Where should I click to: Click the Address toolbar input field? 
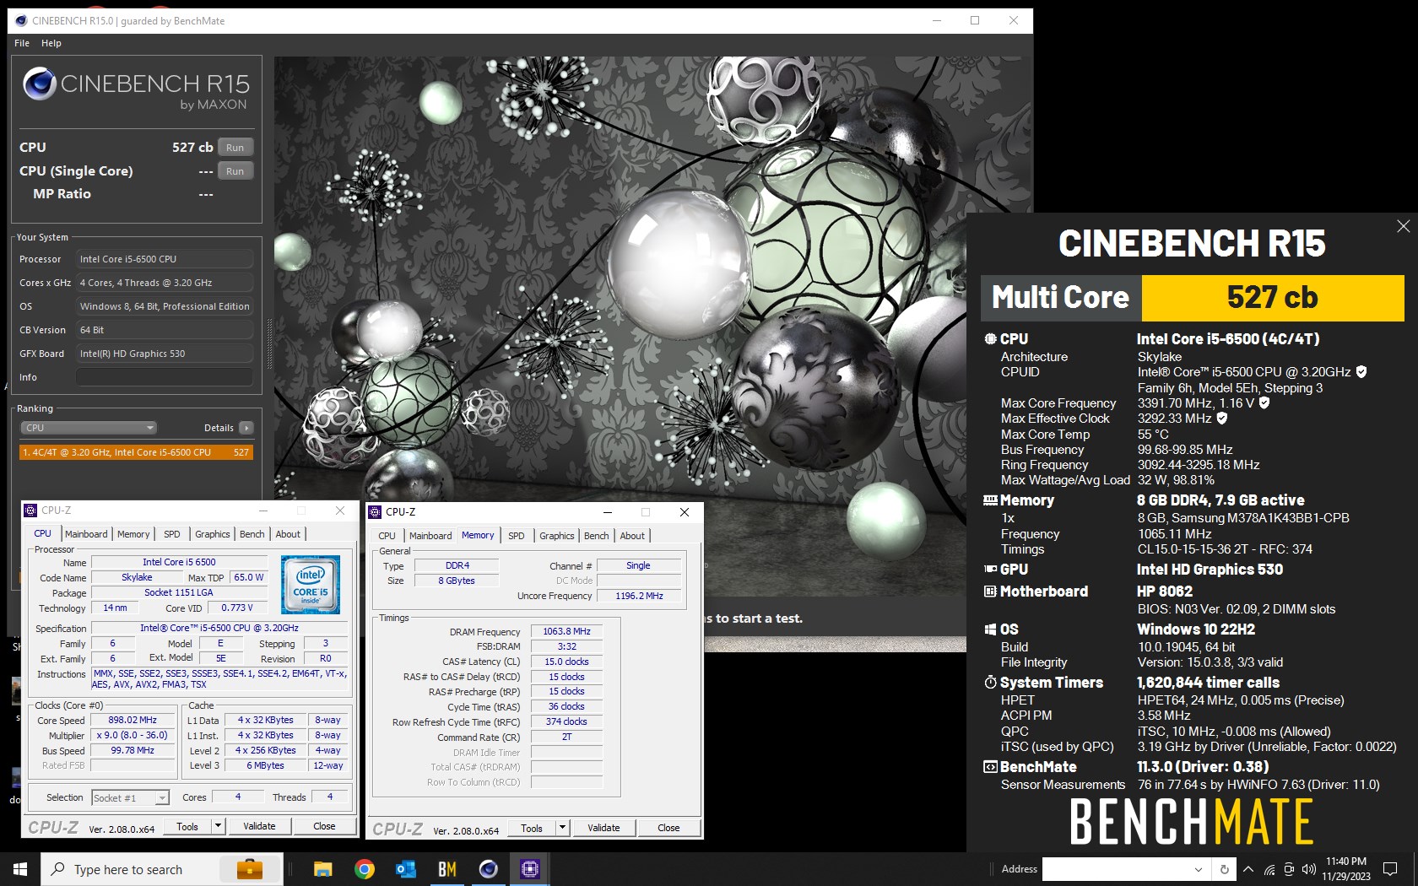[x=1115, y=869]
